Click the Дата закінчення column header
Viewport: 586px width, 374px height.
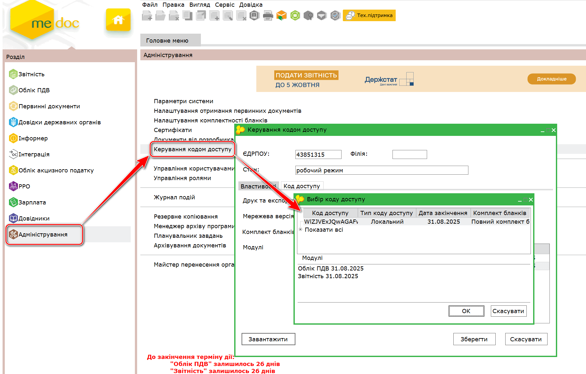coord(443,213)
